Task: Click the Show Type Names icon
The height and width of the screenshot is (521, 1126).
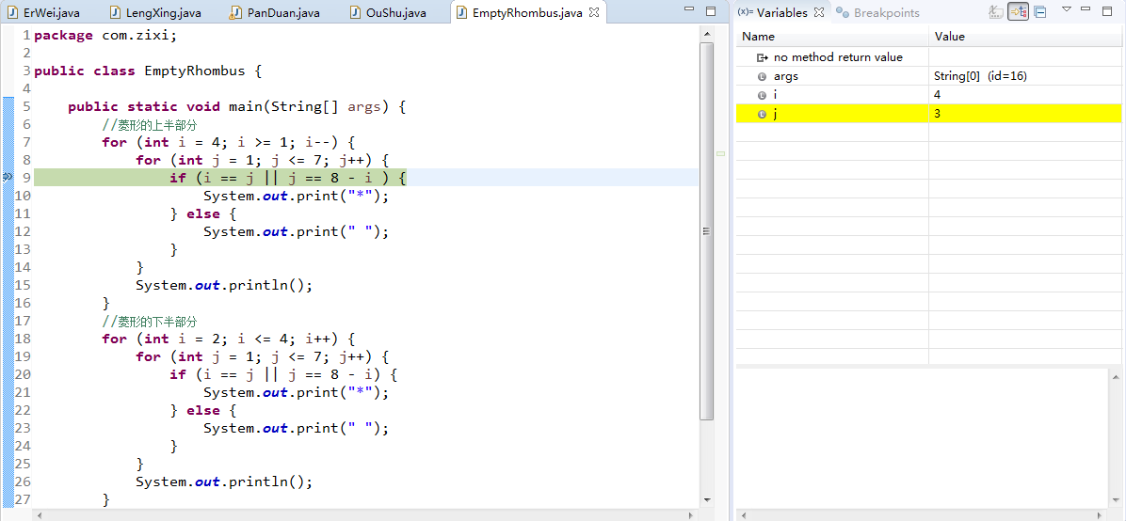Action: coord(996,11)
